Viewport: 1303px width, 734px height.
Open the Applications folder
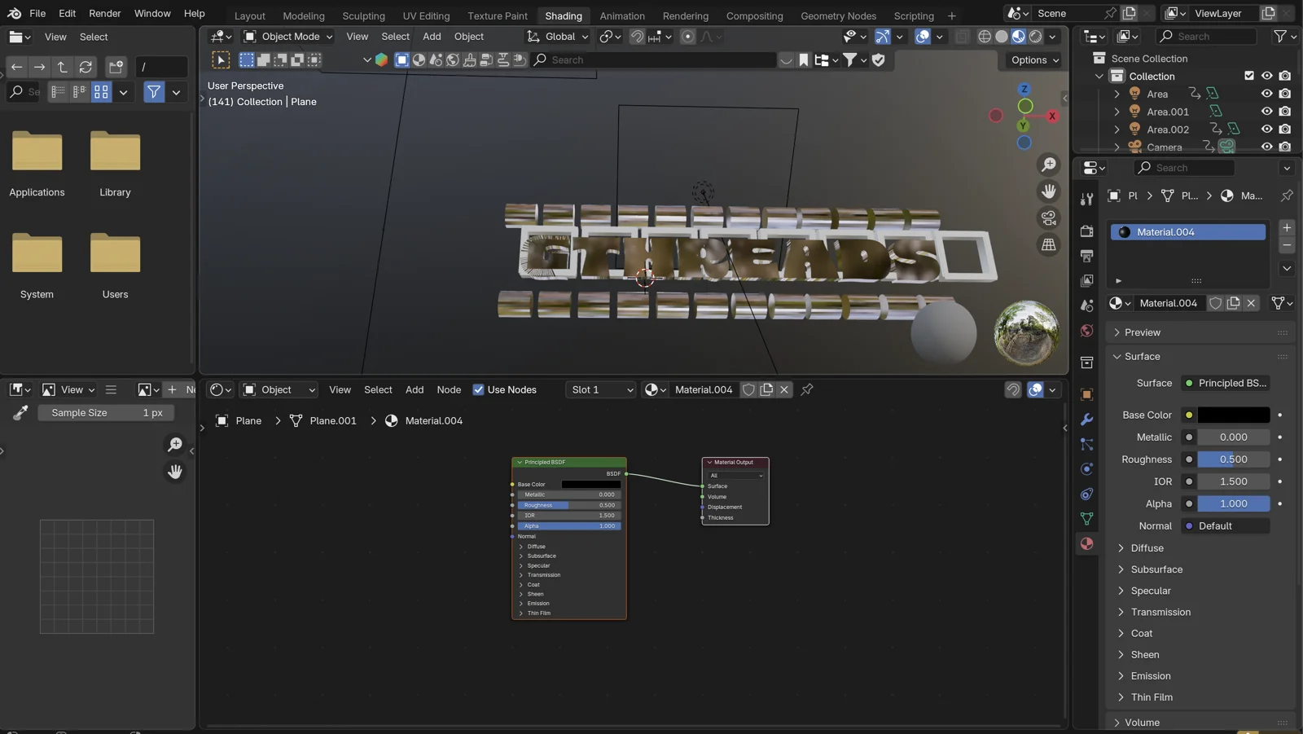point(37,162)
